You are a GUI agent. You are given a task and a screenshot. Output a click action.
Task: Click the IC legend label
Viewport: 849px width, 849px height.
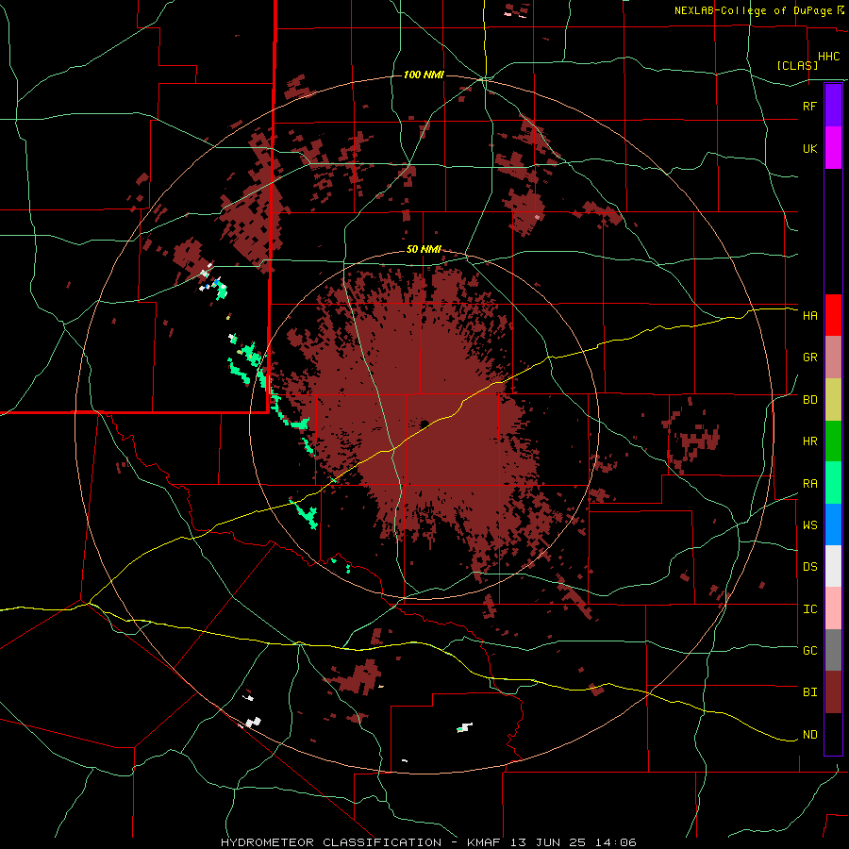(x=809, y=609)
